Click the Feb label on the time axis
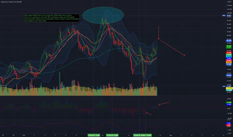The height and width of the screenshot is (137, 233). click(x=24, y=135)
